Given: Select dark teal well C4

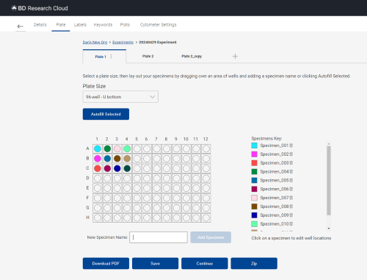Looking at the screenshot, I should pos(127,168).
